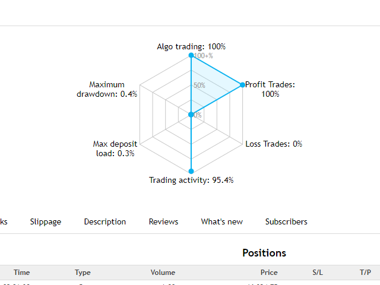Viewport: 380px width, 285px height.
Task: Open the Slippage tab
Action: (x=46, y=221)
